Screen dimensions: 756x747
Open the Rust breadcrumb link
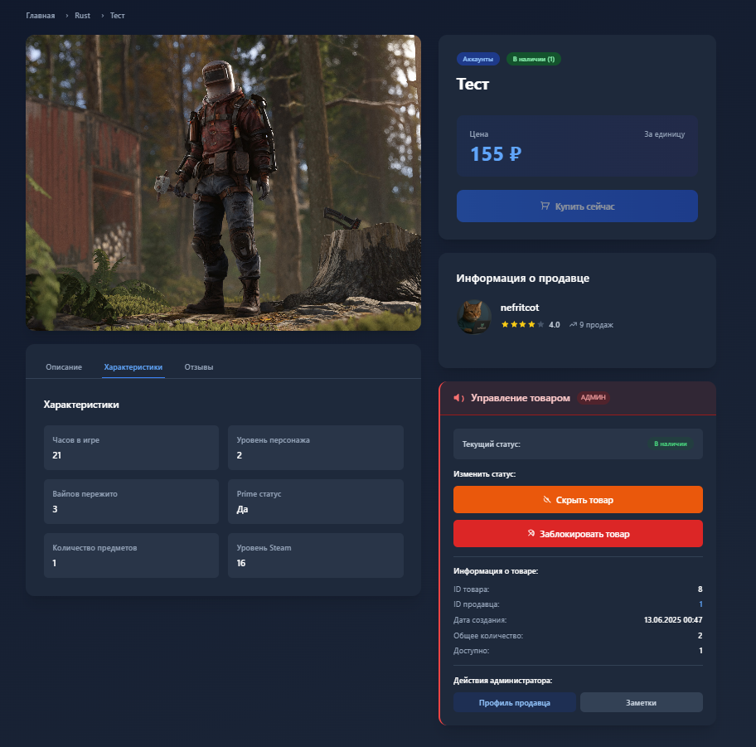(x=82, y=16)
